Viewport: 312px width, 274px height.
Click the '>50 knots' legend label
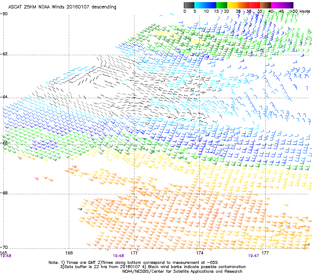301,11
